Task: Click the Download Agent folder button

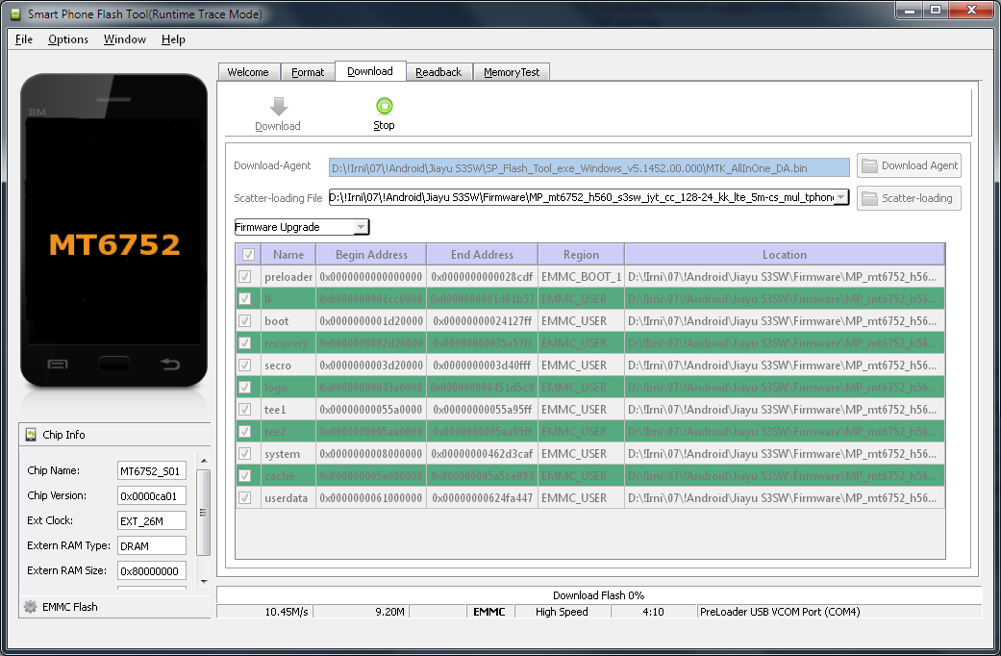Action: pos(909,166)
